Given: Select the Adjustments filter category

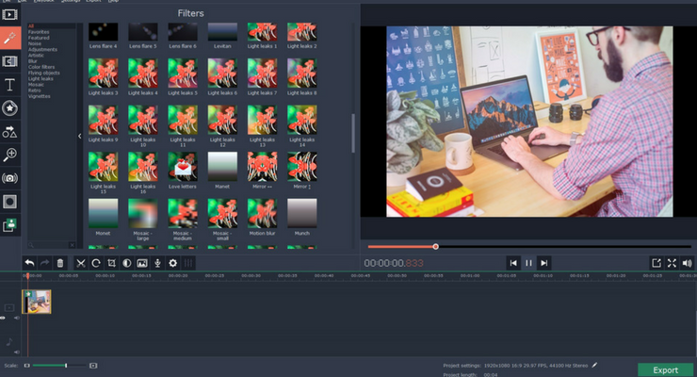Looking at the screenshot, I should point(42,49).
